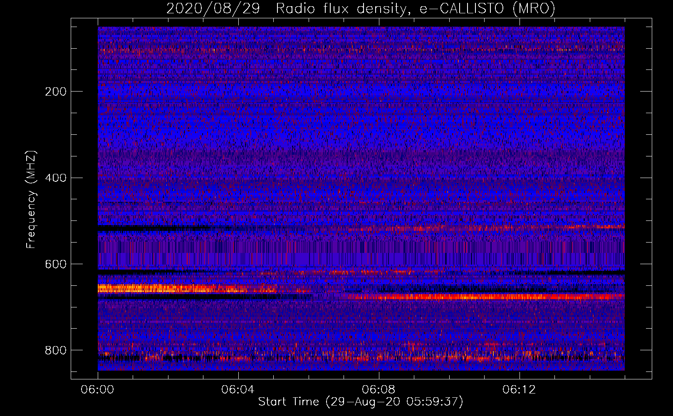Click the plot title 'Radio flux density, e-CALLISTO (MRO)'

416,9
